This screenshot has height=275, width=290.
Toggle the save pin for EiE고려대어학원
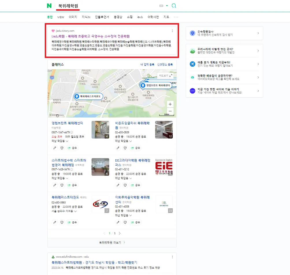point(125,185)
